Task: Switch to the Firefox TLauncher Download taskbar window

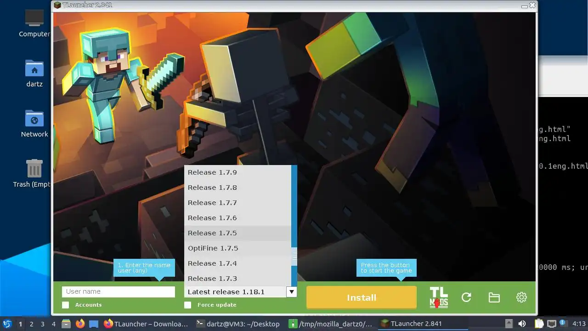Action: [146, 324]
